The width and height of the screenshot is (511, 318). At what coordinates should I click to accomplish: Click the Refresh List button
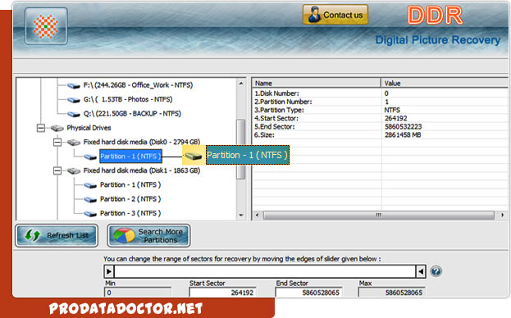tap(57, 235)
